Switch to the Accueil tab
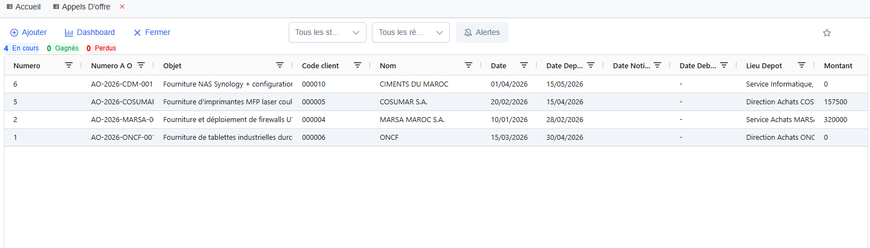The image size is (870, 248). coord(23,7)
